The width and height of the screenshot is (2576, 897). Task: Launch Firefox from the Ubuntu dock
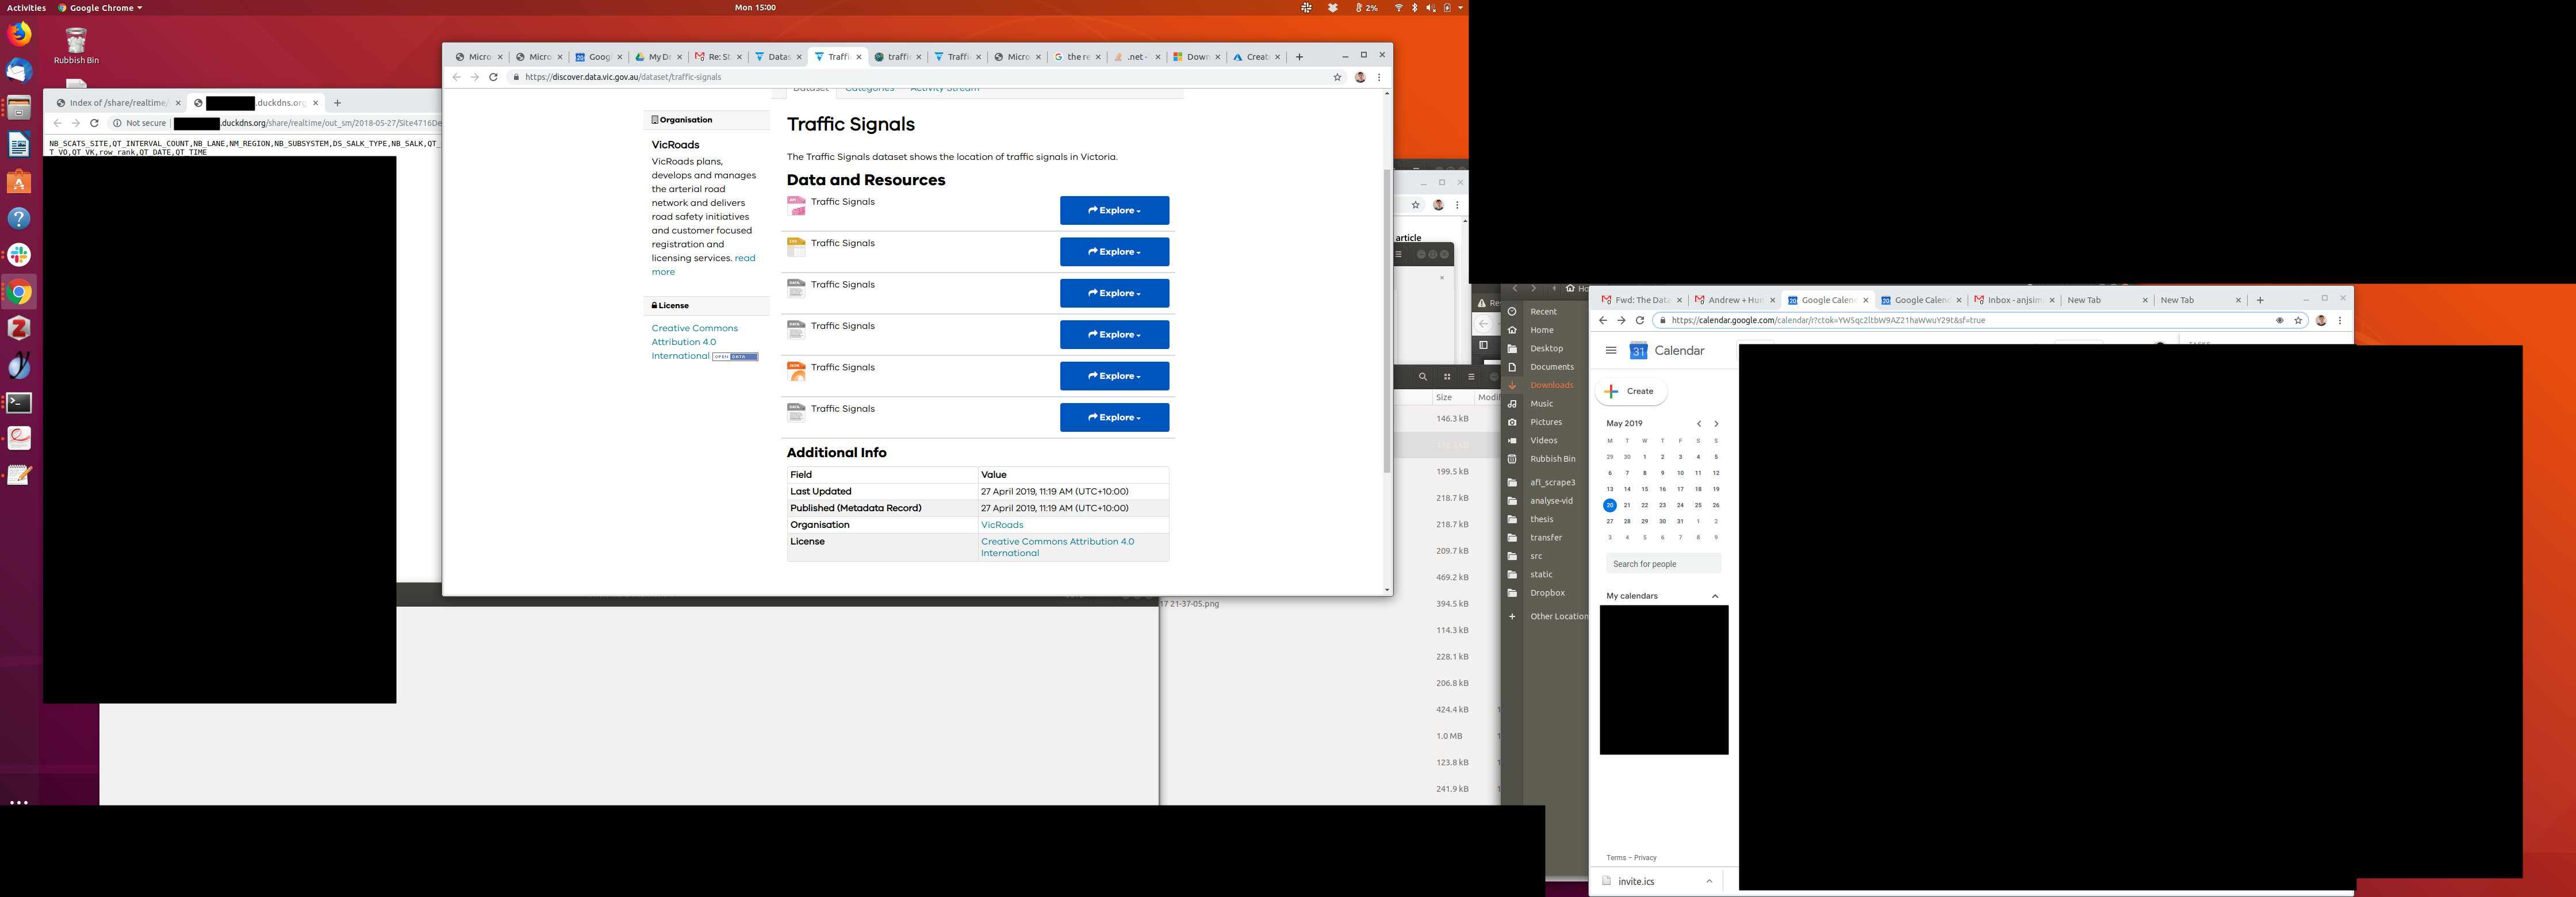[19, 34]
